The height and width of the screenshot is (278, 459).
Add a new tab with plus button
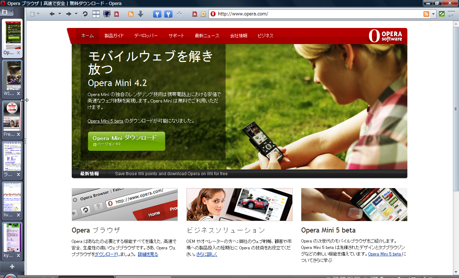coord(12,267)
